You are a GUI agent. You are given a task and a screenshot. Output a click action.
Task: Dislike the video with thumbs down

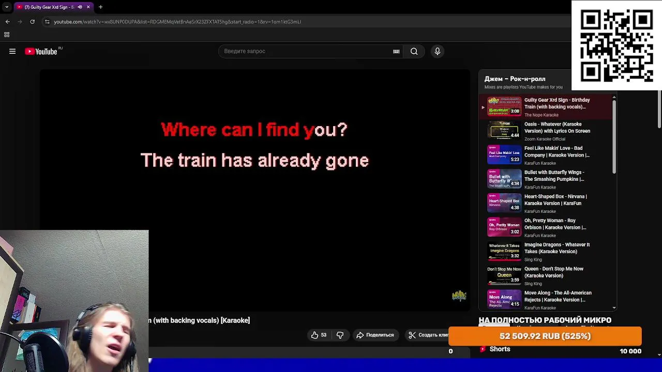pos(340,335)
